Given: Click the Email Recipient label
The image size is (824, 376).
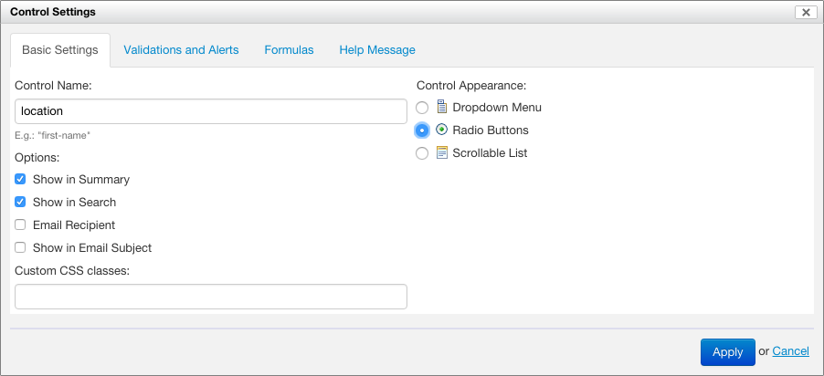Looking at the screenshot, I should (74, 225).
